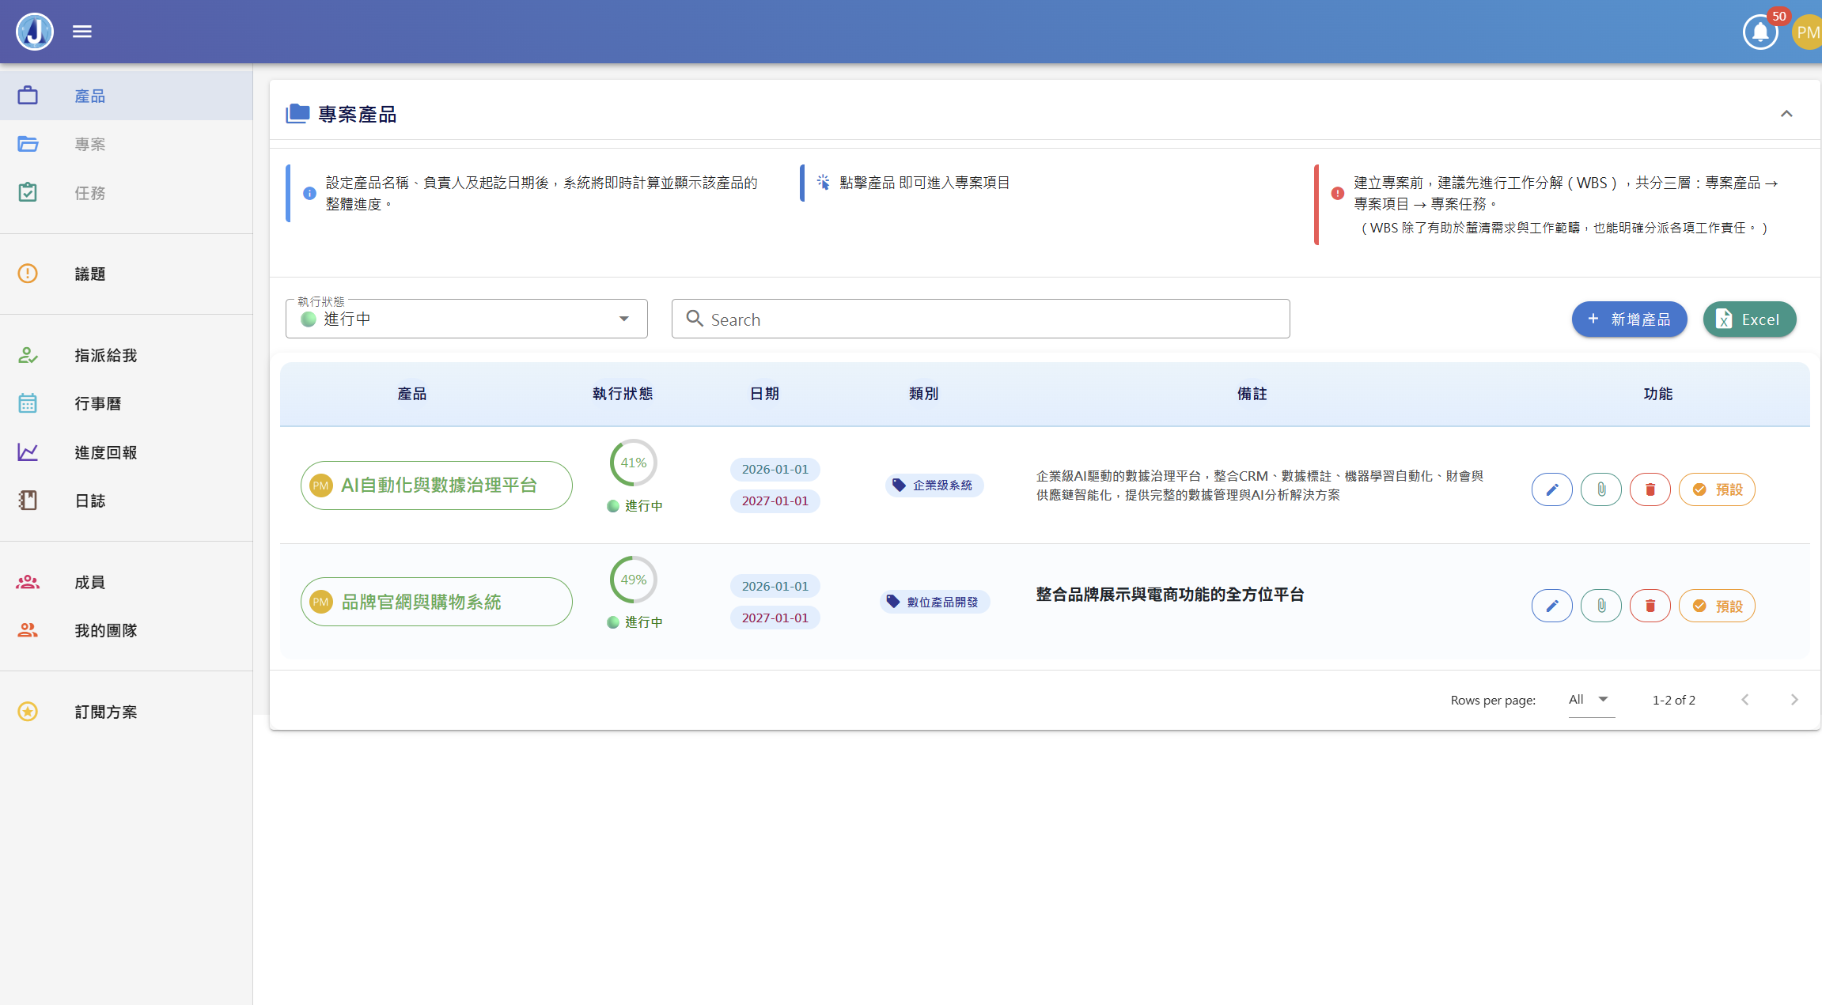Click the PM user avatar
Image resolution: width=1822 pixels, height=1005 pixels.
coord(1807,32)
